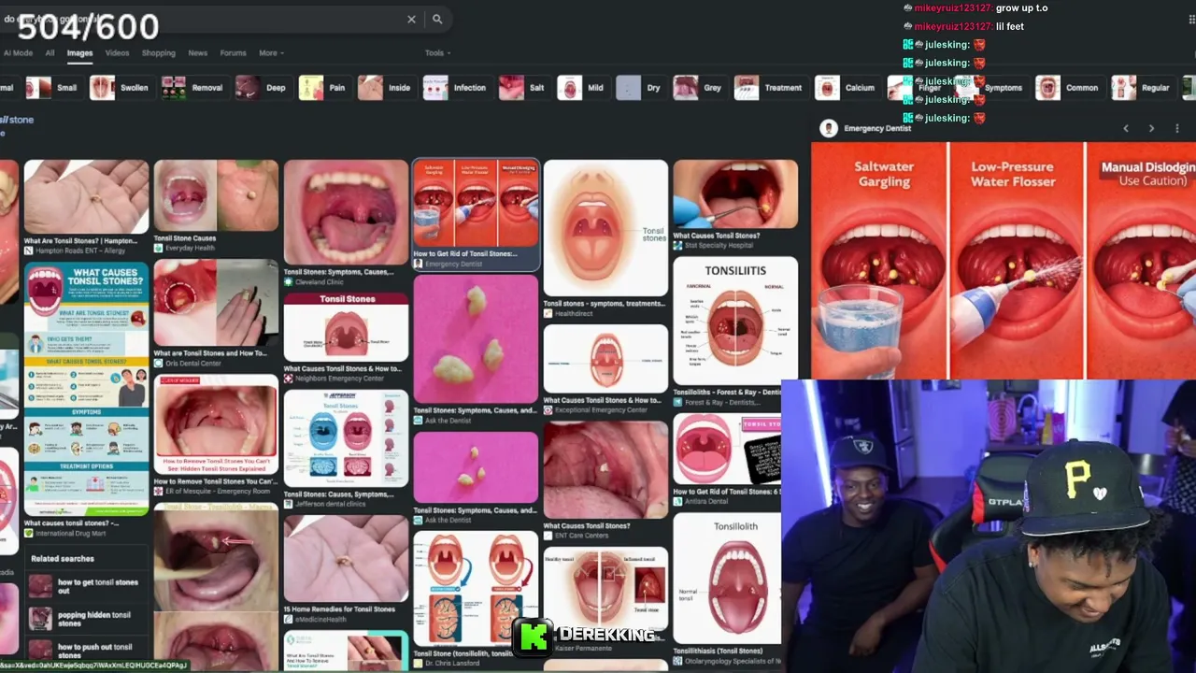Select the Removal filter chip

pyautogui.click(x=192, y=88)
